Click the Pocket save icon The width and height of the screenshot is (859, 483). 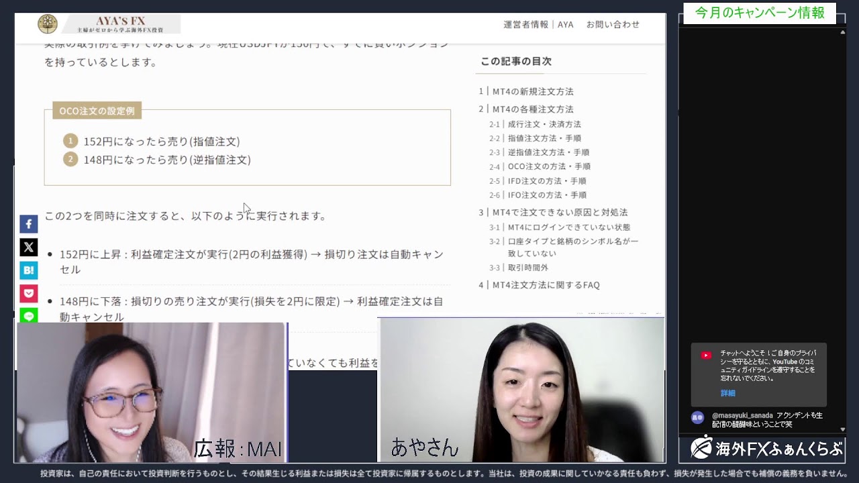28,293
